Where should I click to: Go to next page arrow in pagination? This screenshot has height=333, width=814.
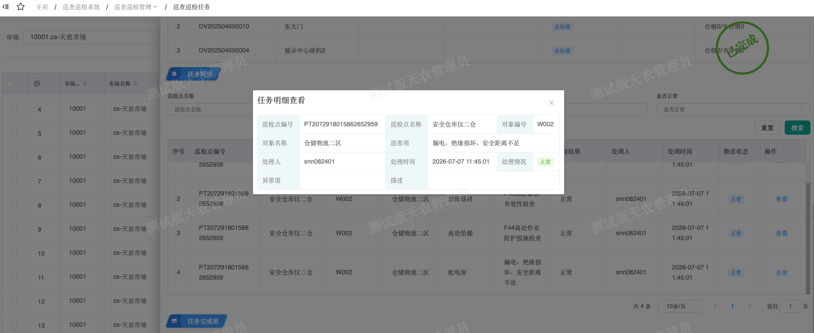(x=750, y=306)
